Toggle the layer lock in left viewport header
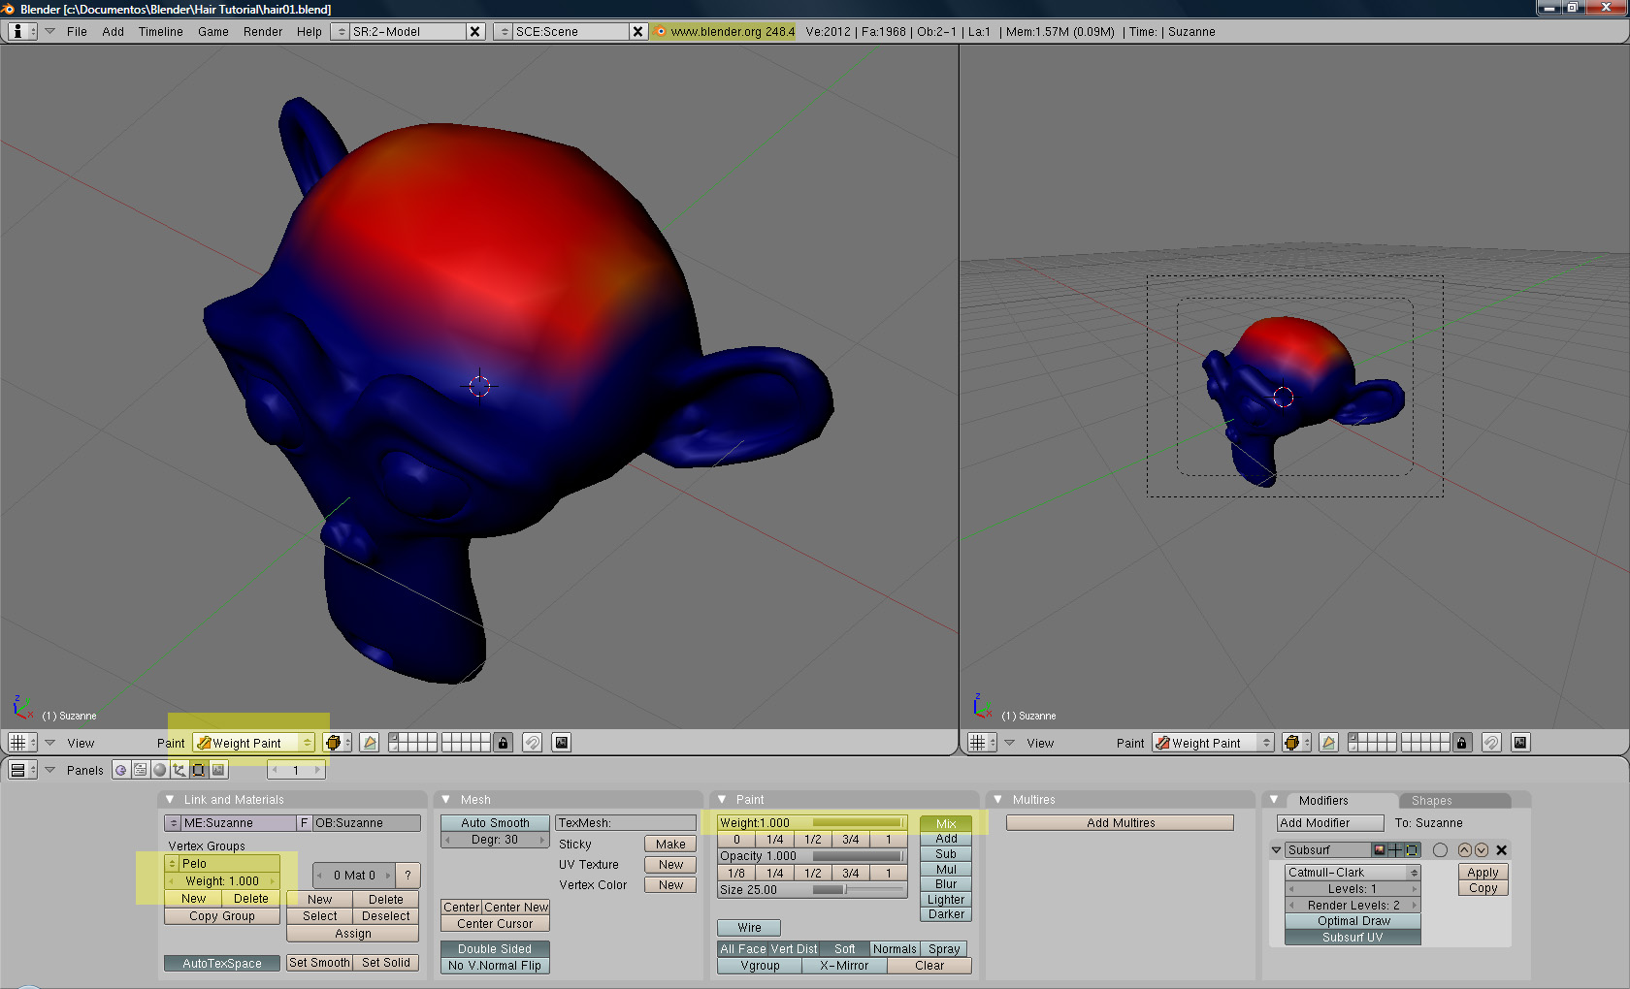 tap(503, 743)
